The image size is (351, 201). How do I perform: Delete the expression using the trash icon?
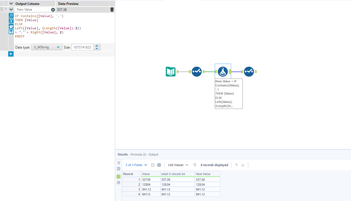point(112,9)
